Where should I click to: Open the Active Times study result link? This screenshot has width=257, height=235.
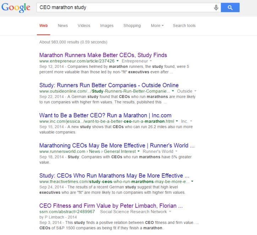(114, 176)
